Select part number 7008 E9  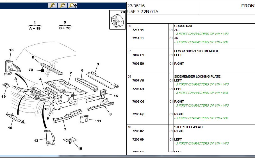(138, 64)
